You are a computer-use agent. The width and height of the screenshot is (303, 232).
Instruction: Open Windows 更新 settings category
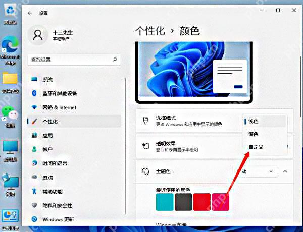tap(74, 219)
